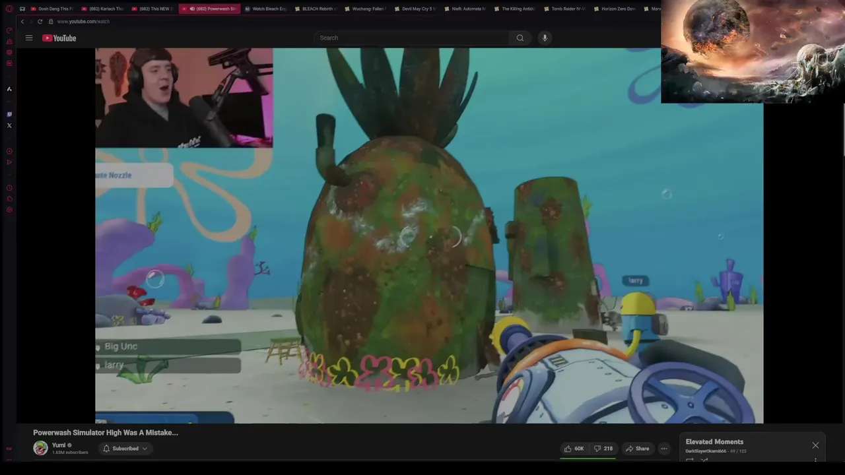Dislike the video (218)
The image size is (845, 475).
605,449
